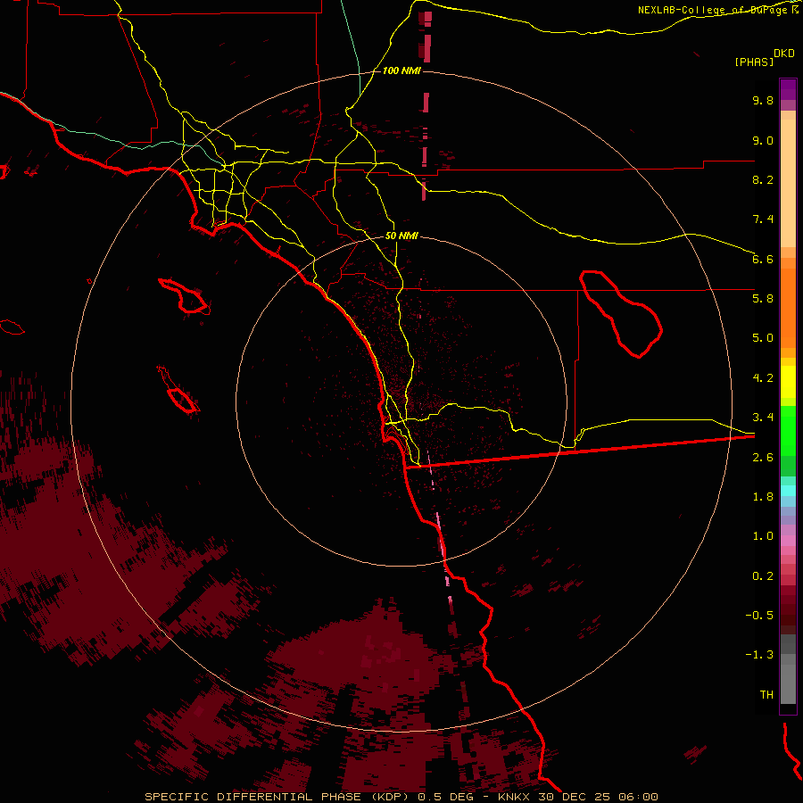Click the Salton Sea outline on map
803x803 pixels.
click(x=621, y=314)
